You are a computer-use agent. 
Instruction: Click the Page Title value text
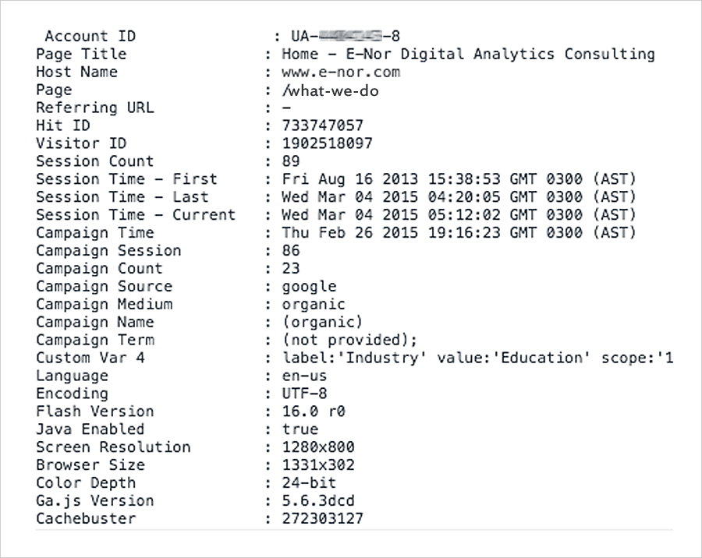click(468, 54)
